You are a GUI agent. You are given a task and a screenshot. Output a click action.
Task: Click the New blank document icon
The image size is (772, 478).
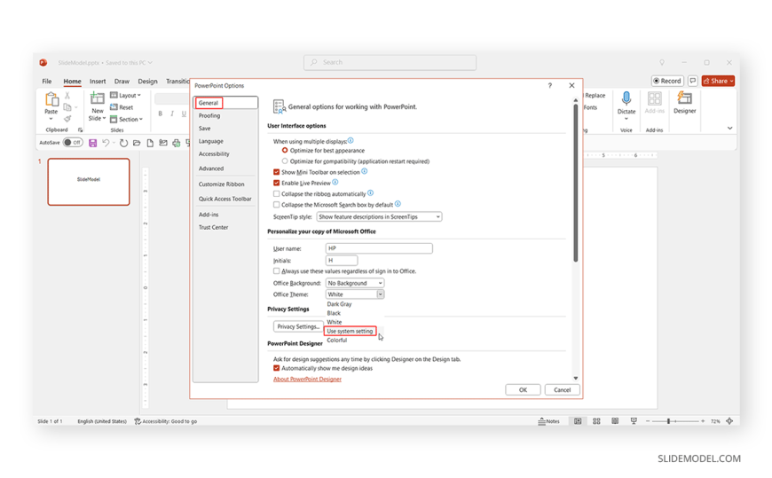pyautogui.click(x=150, y=144)
